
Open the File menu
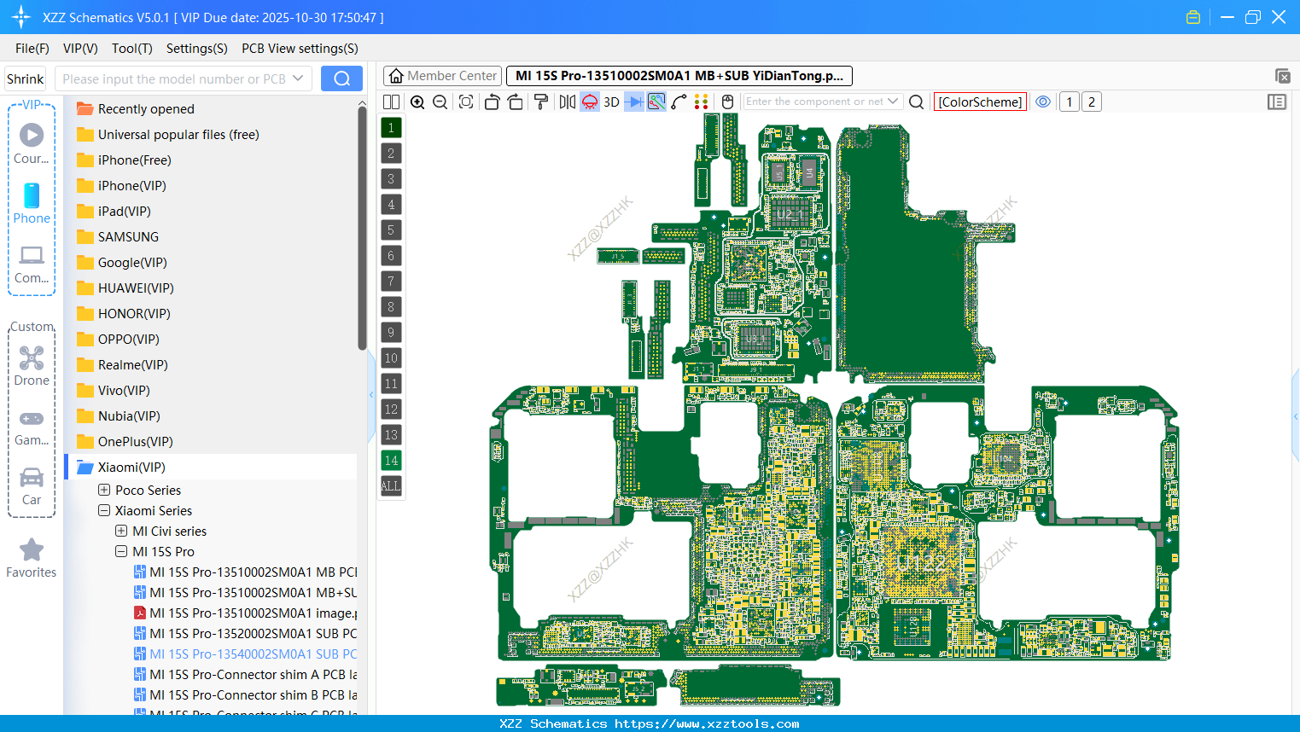point(32,49)
